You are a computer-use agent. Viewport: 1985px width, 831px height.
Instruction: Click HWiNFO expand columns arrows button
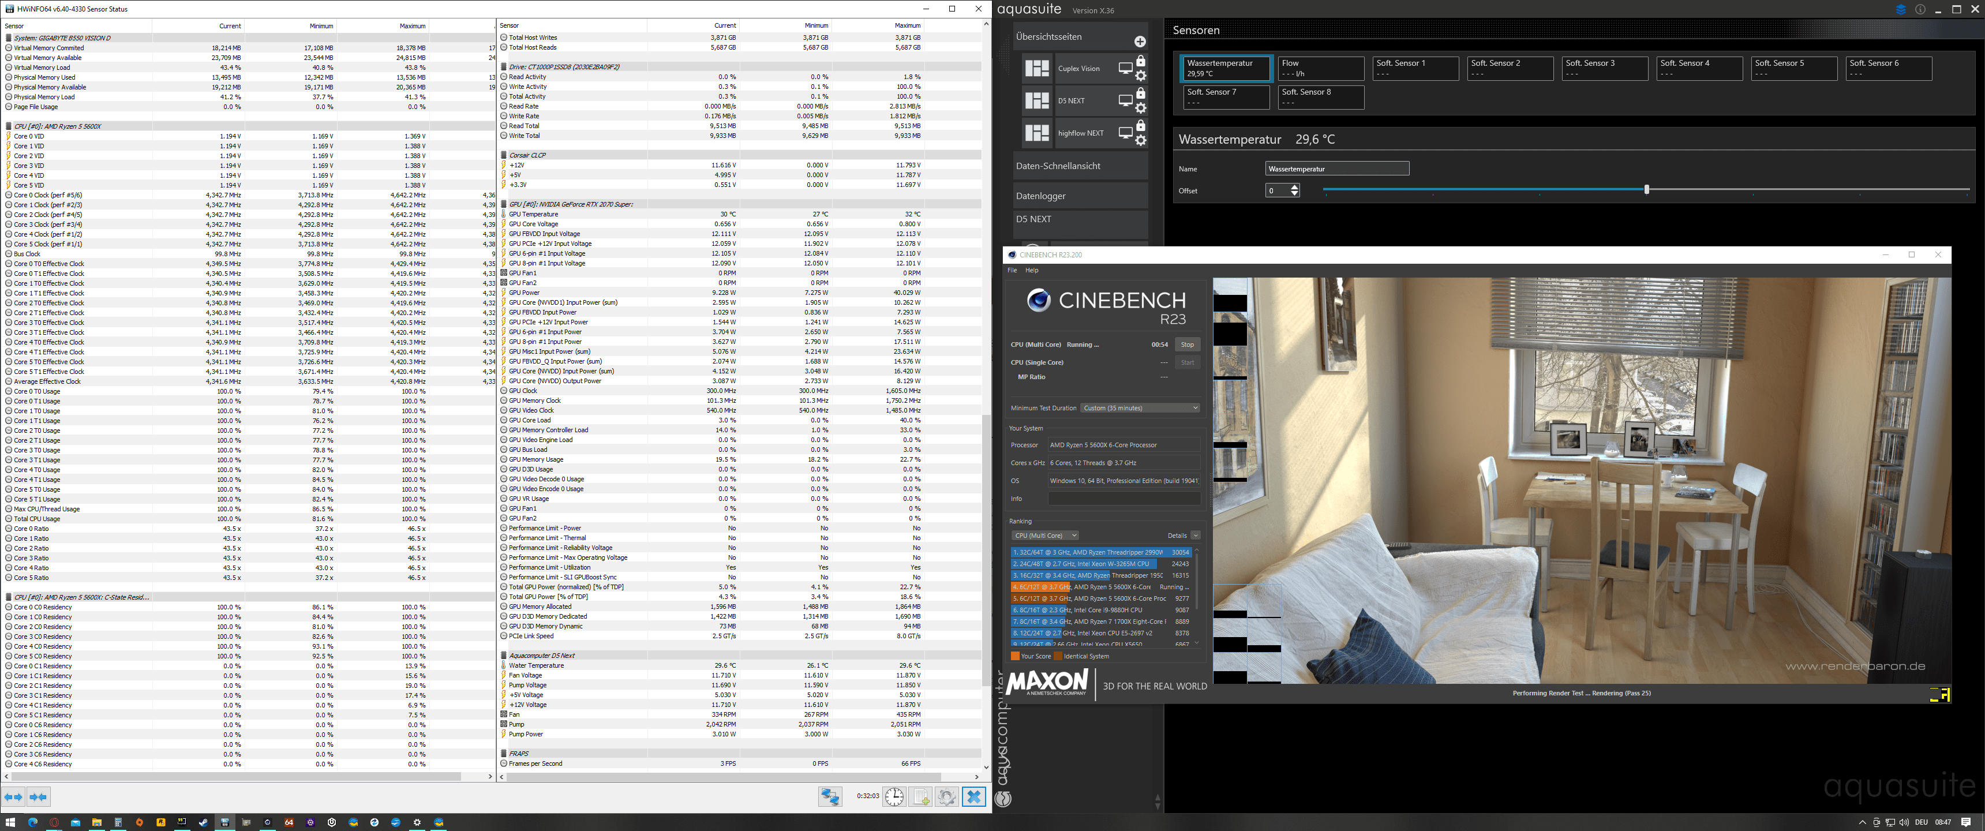pyautogui.click(x=13, y=796)
